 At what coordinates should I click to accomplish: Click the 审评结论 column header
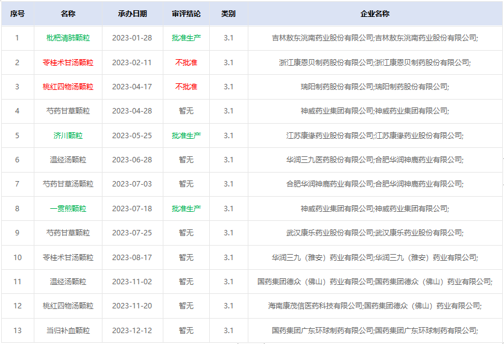tap(186, 14)
